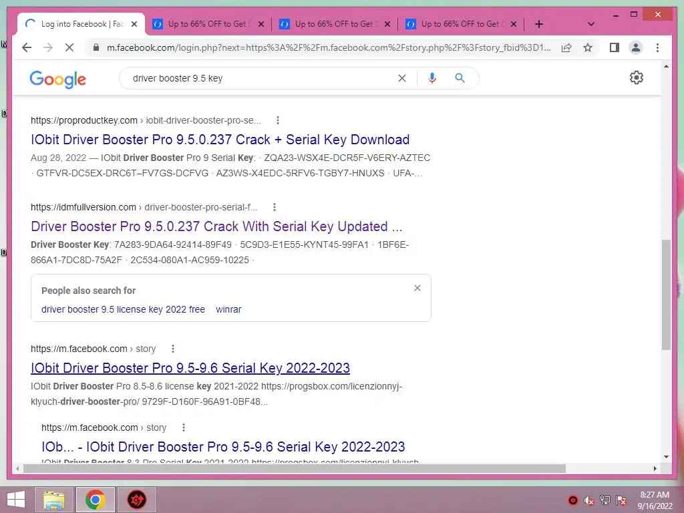The image size is (684, 513).
Task: Click the Driver Booster tray icon
Action: [572, 500]
